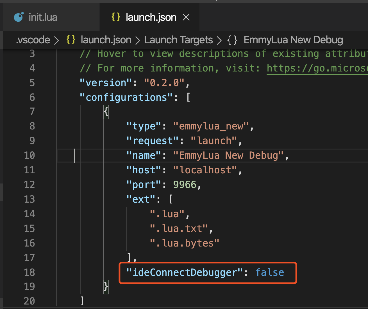This screenshot has width=368, height=309.
Task: Click the closing brace on line 19
Action: click(x=106, y=286)
